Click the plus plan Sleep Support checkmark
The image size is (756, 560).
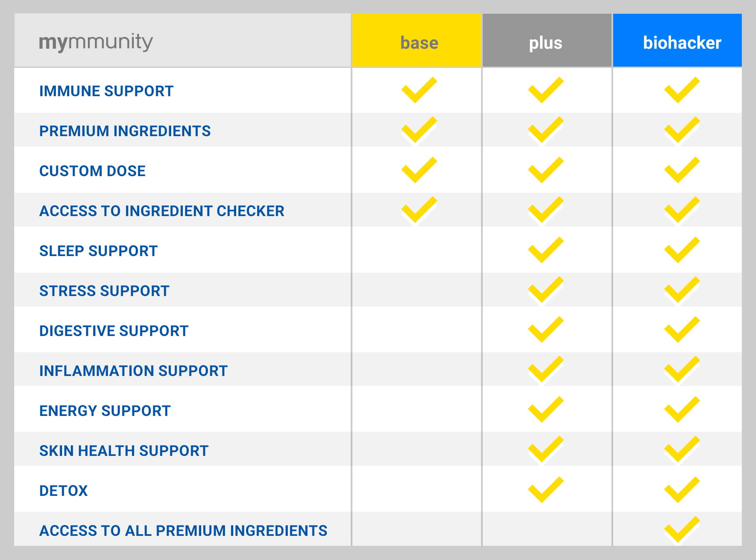546,250
